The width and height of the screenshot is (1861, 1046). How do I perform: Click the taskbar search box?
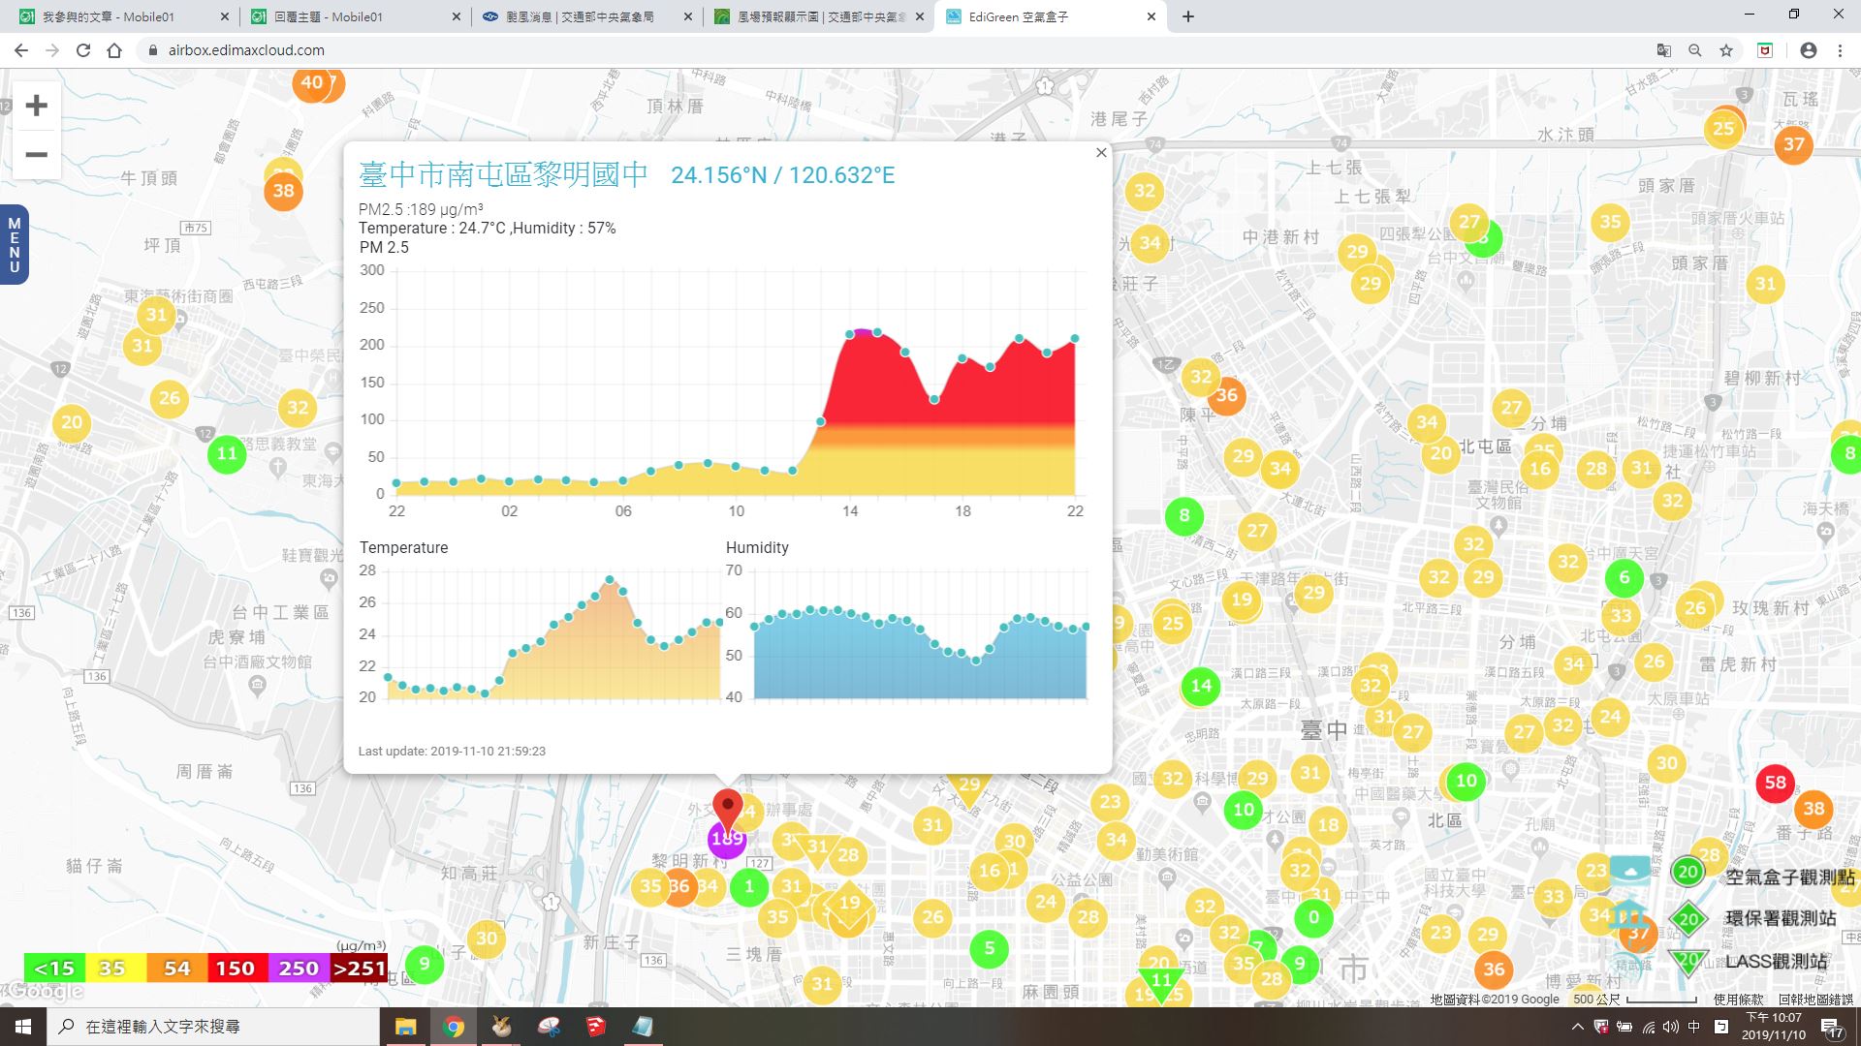click(213, 1027)
